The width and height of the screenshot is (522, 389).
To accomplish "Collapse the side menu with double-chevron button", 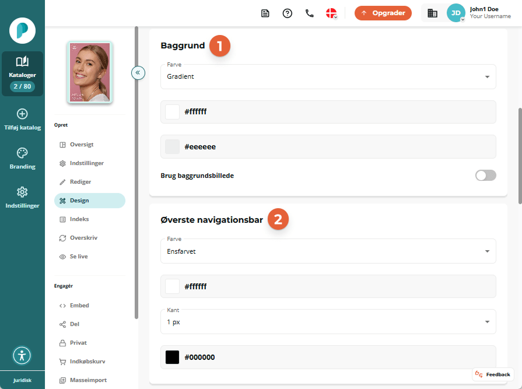I will [138, 72].
